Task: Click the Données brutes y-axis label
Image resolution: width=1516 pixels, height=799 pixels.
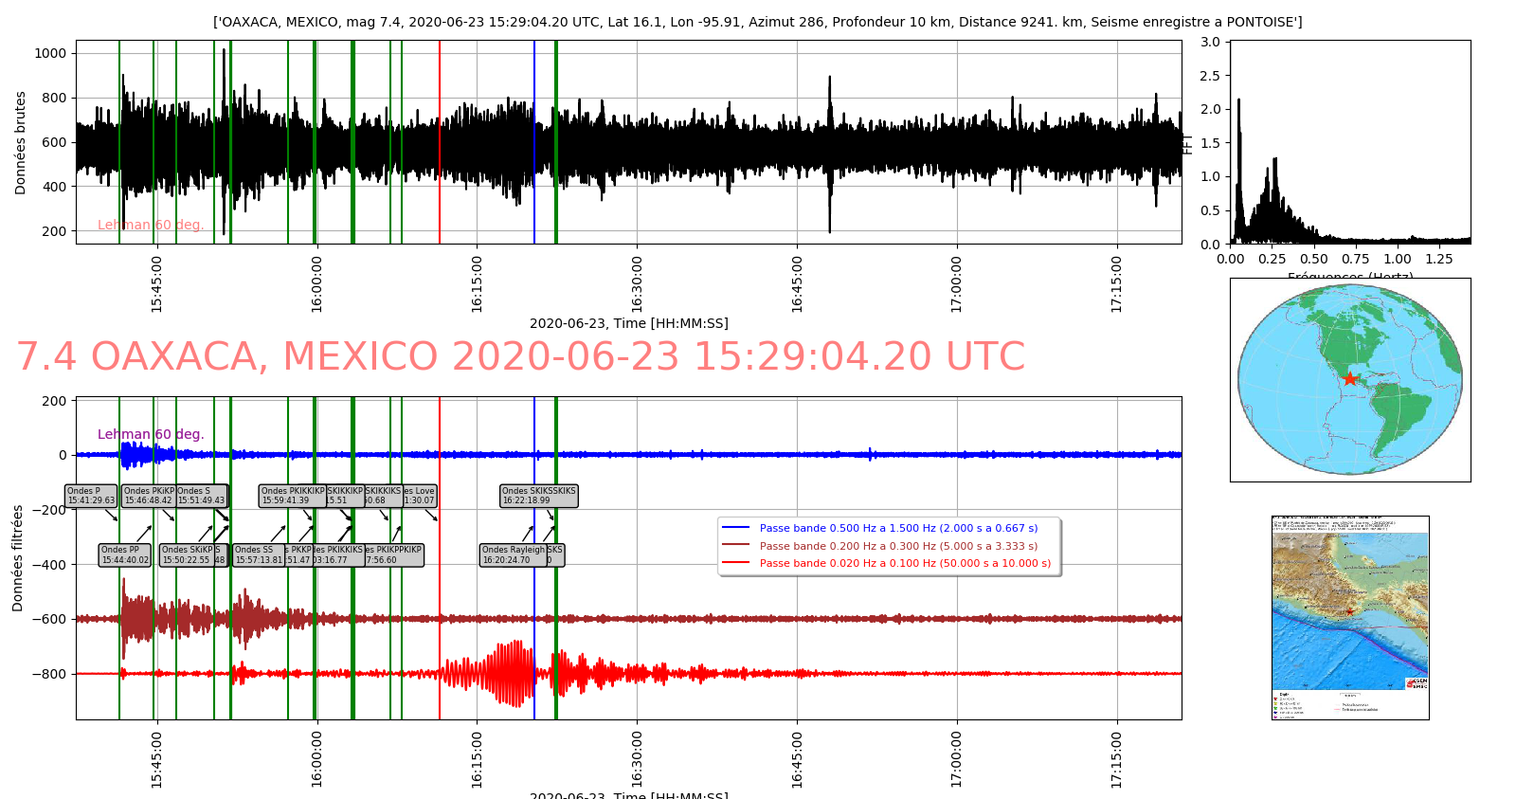Action: pos(20,143)
